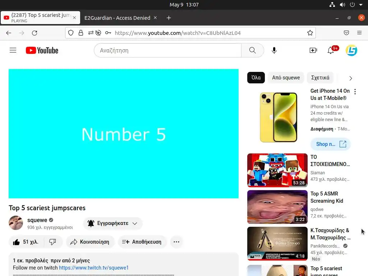Viewport: 368px width, 276px height.
Task: Click the Αποθήκευση save button
Action: coord(142,242)
